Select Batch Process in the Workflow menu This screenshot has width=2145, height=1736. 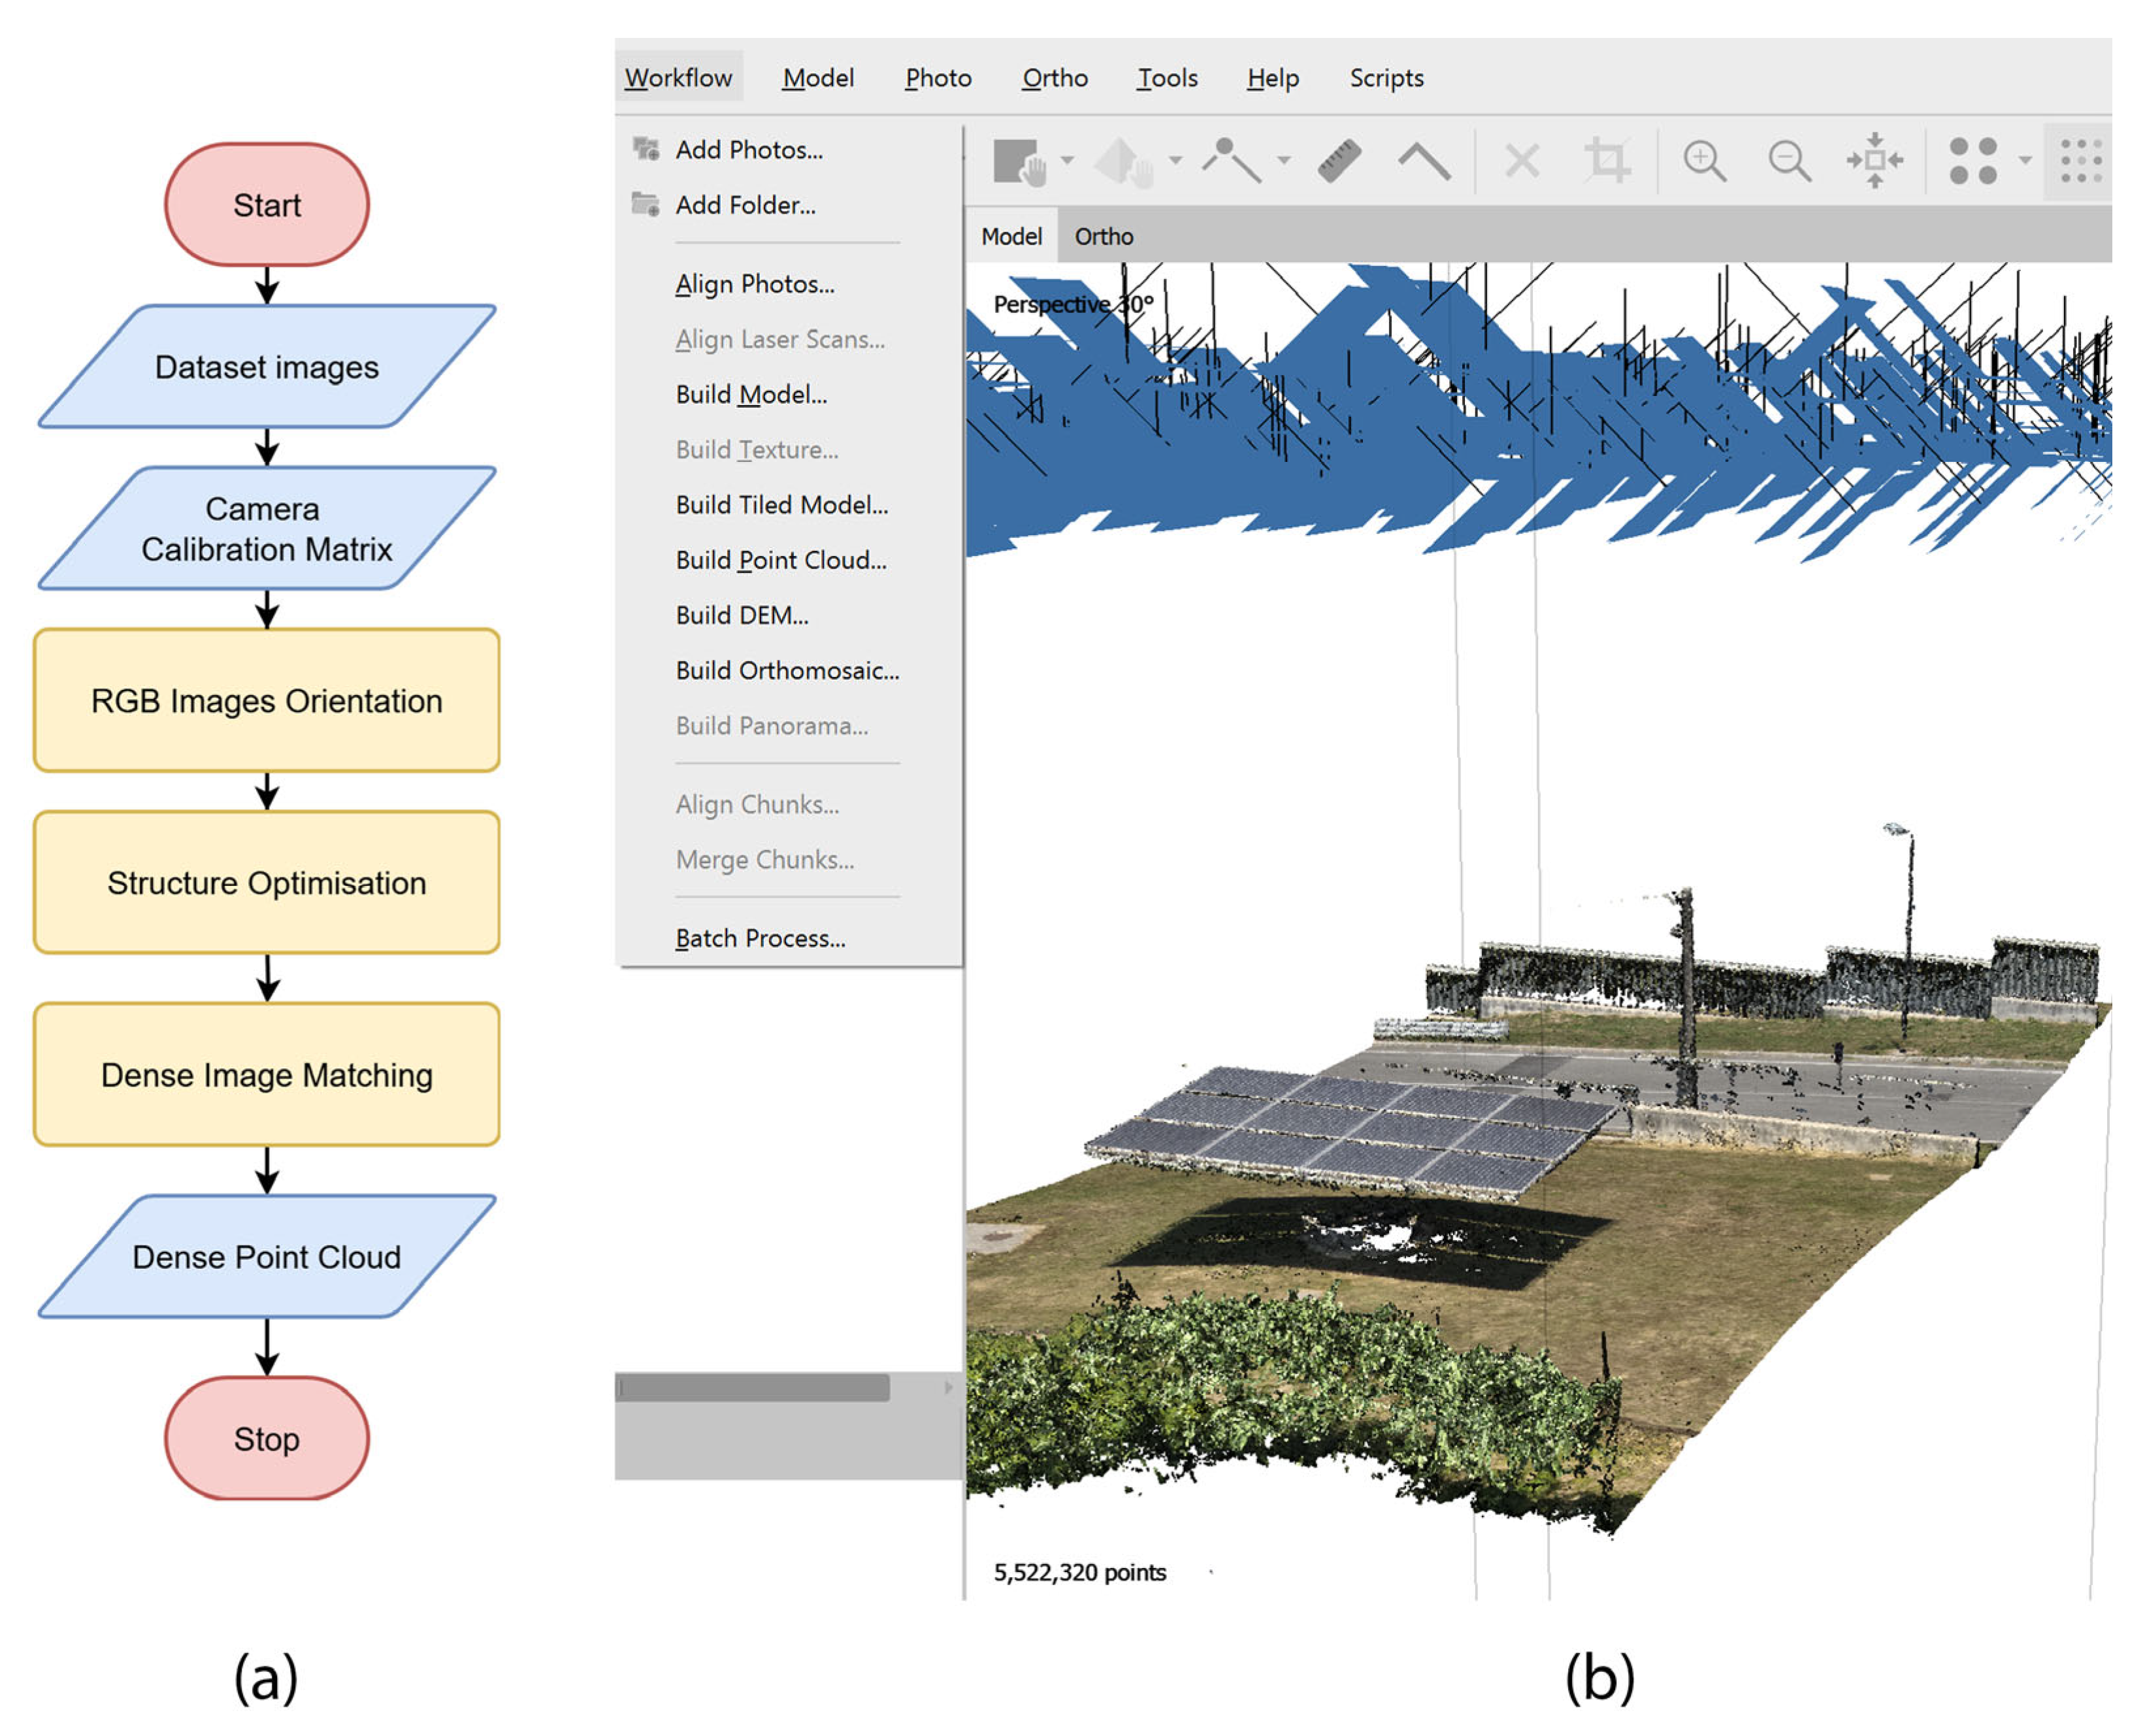[x=759, y=938]
